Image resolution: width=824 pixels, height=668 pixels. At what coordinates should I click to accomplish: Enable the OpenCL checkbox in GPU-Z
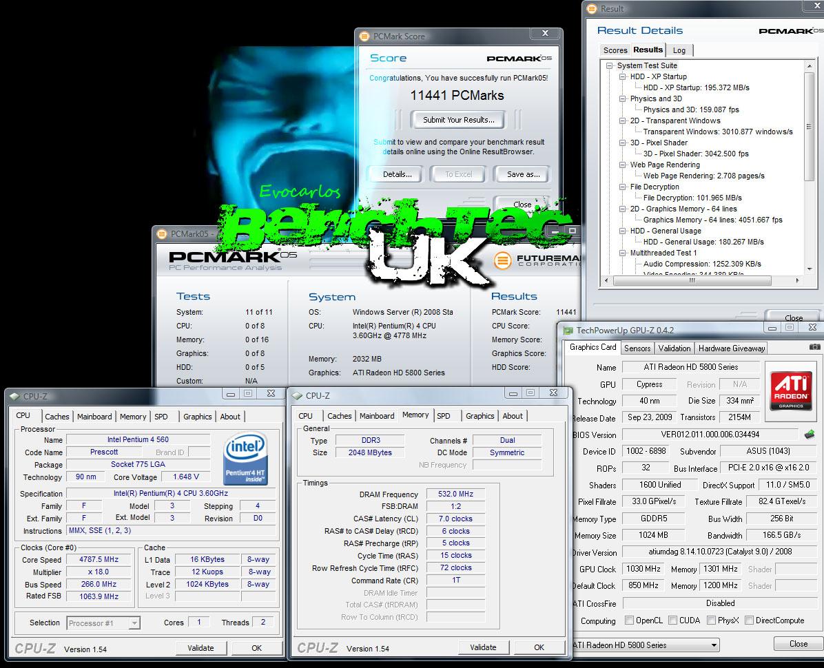[x=629, y=620]
